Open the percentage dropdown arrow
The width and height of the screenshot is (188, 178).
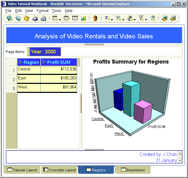coord(123,19)
